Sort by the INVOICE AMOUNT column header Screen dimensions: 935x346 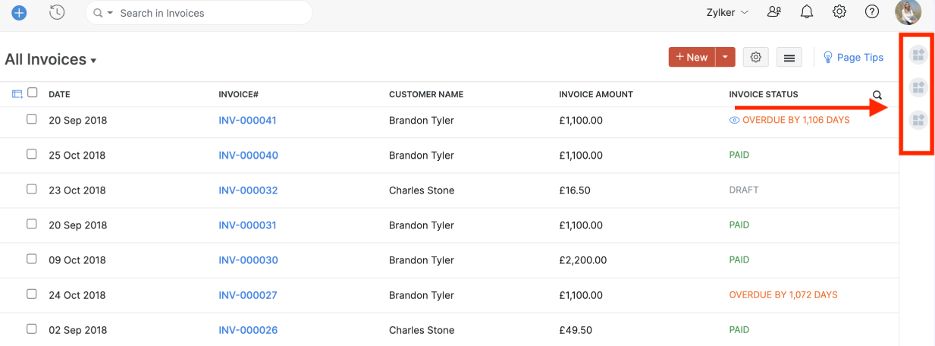[595, 95]
